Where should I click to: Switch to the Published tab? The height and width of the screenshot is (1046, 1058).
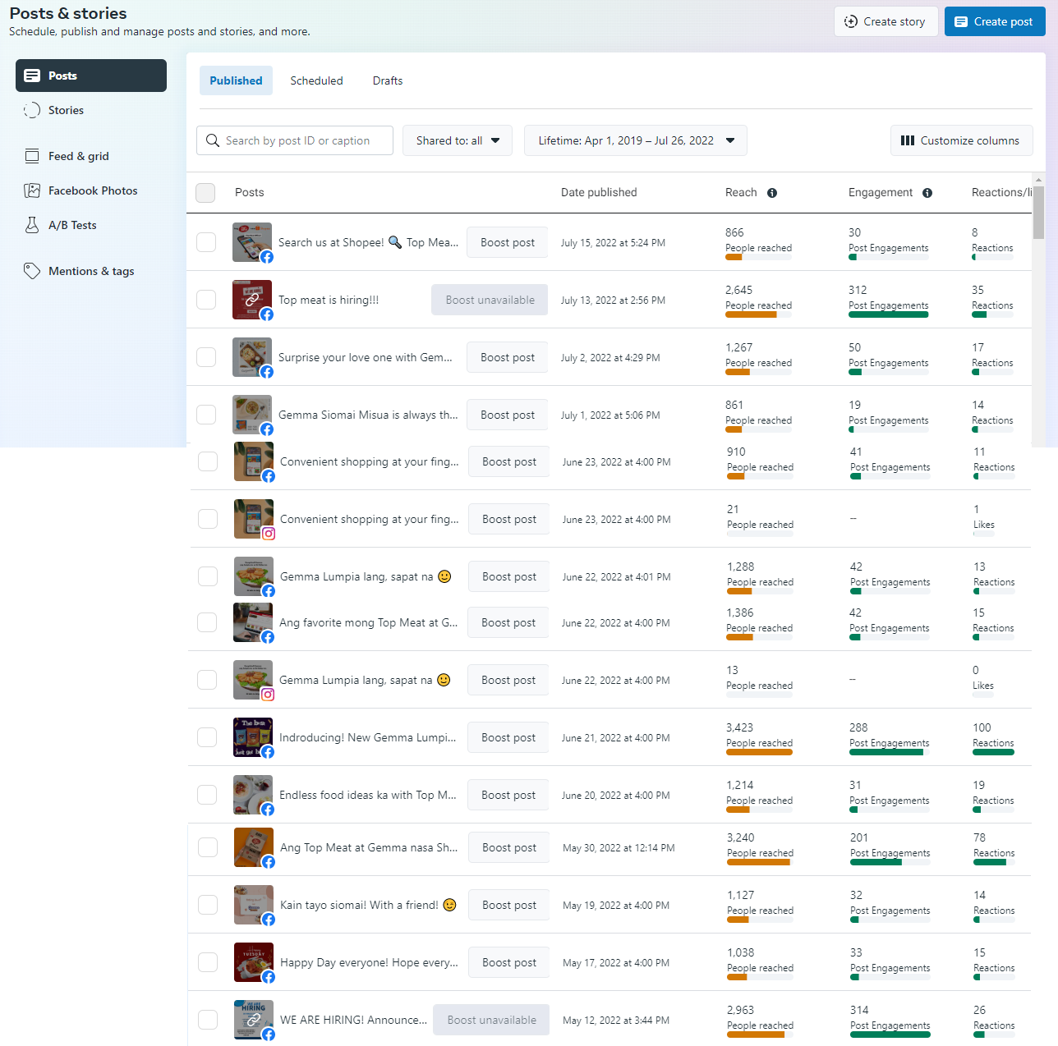[x=236, y=80]
